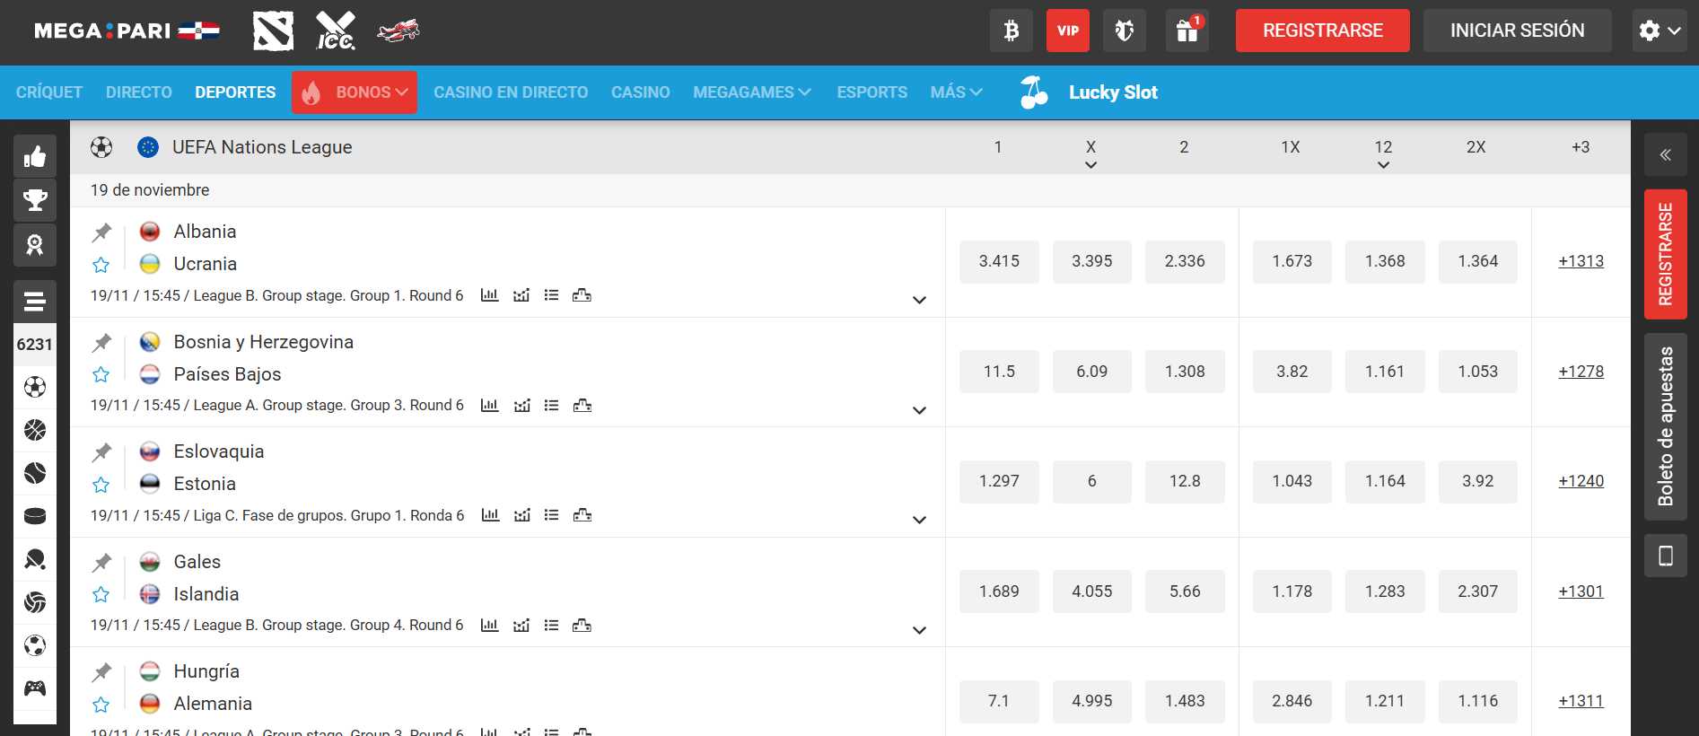This screenshot has height=736, width=1699.
Task: Select the DEPORTES menu tab
Action: [235, 92]
